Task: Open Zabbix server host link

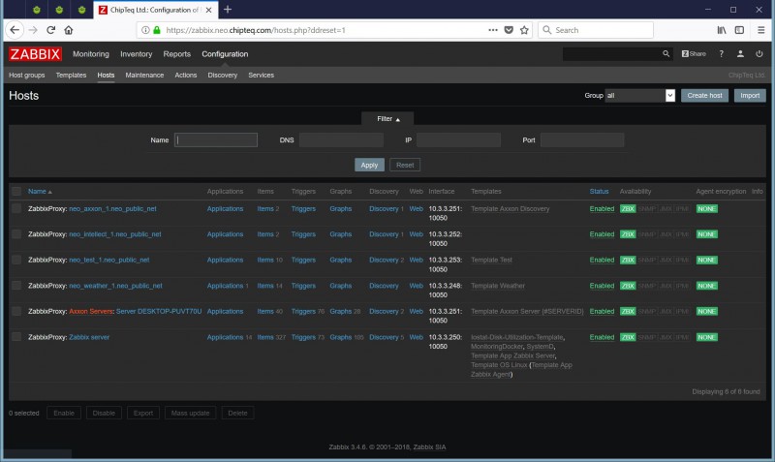Action: tap(89, 337)
